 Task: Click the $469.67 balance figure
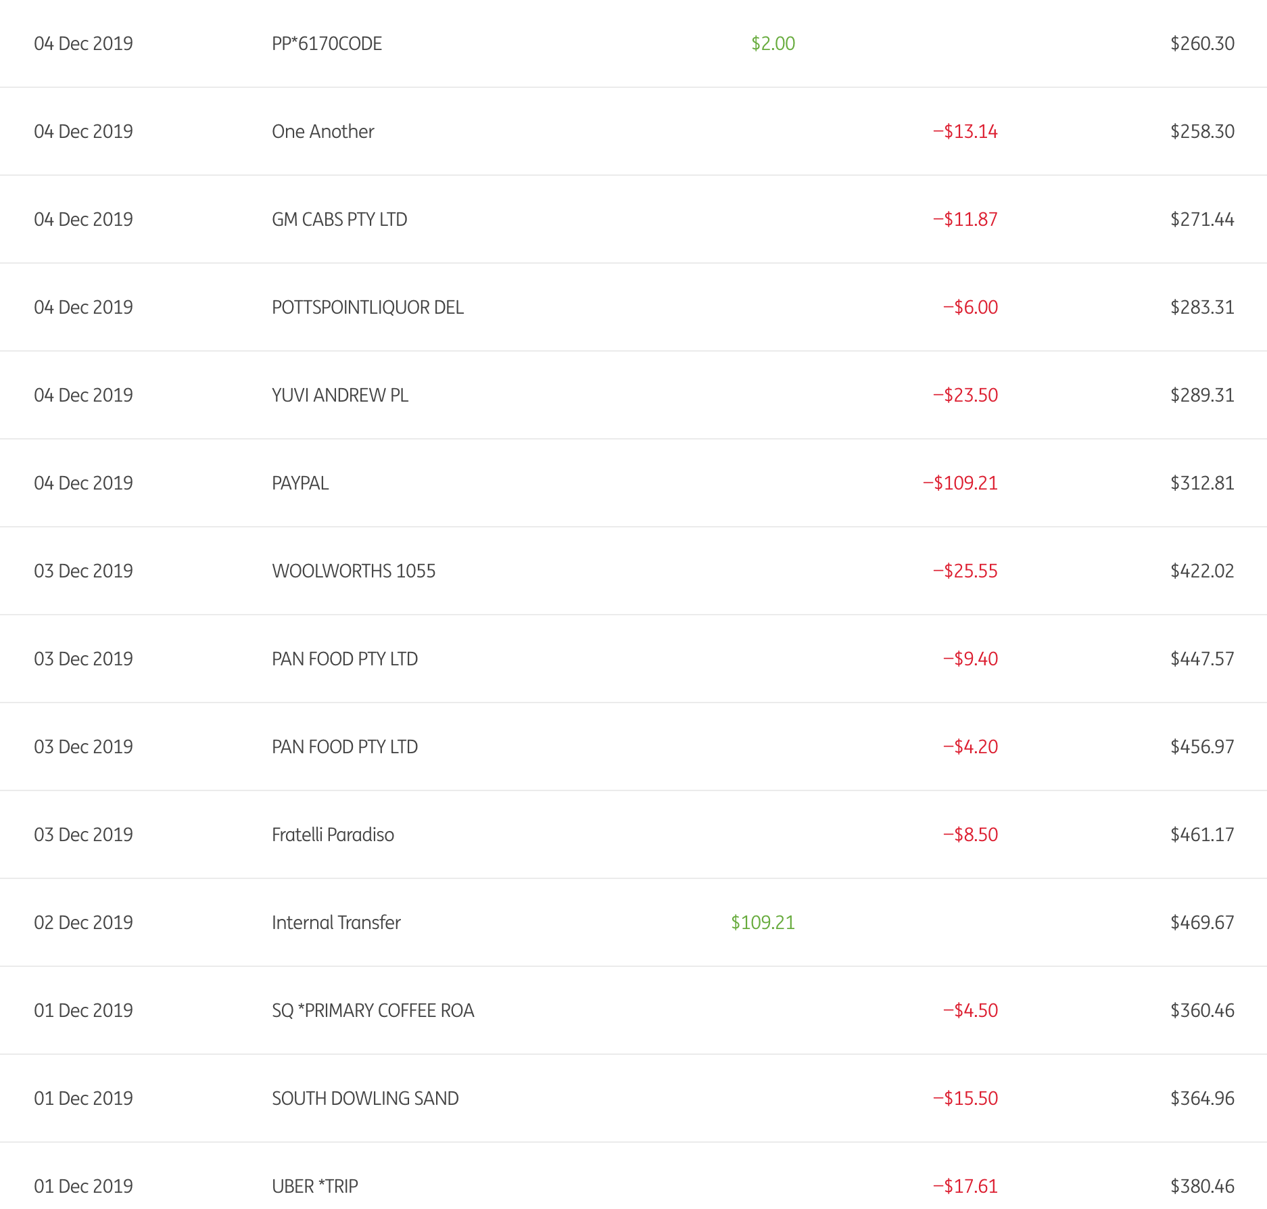(1202, 923)
